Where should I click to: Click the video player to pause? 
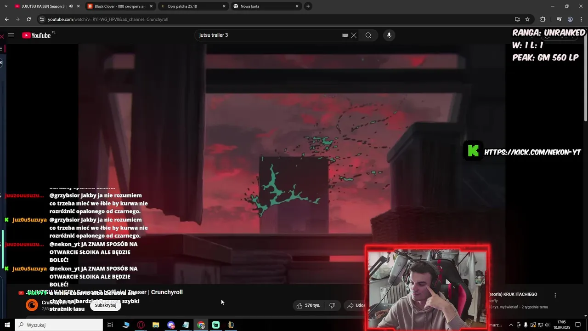[292, 163]
